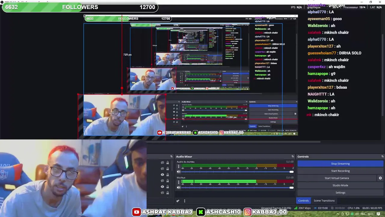This screenshot has height=217, width=385.
Task: Start Virtual Camera
Action: click(x=337, y=178)
